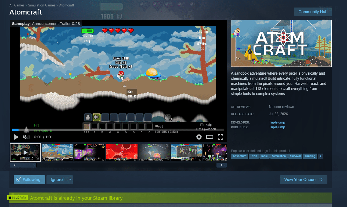The height and width of the screenshot is (207, 347).
Task: Browse the Crafting tag
Action: click(x=310, y=156)
